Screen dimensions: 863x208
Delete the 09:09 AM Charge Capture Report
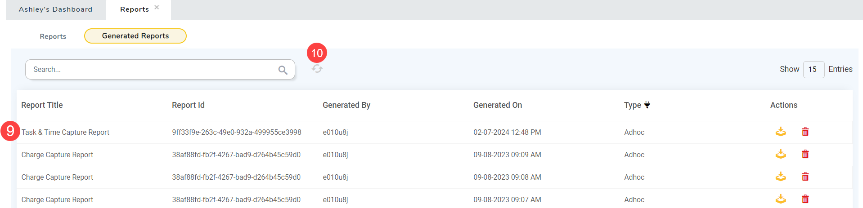pyautogui.click(x=805, y=154)
